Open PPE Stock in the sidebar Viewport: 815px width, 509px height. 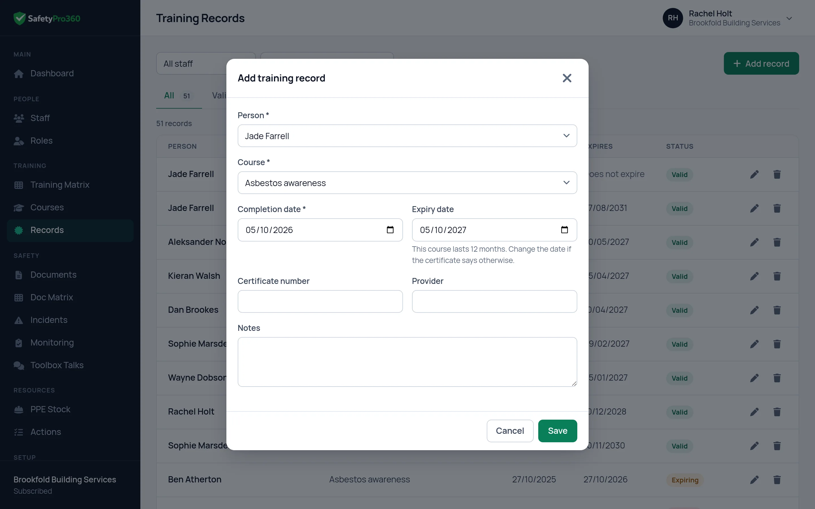coord(70,409)
